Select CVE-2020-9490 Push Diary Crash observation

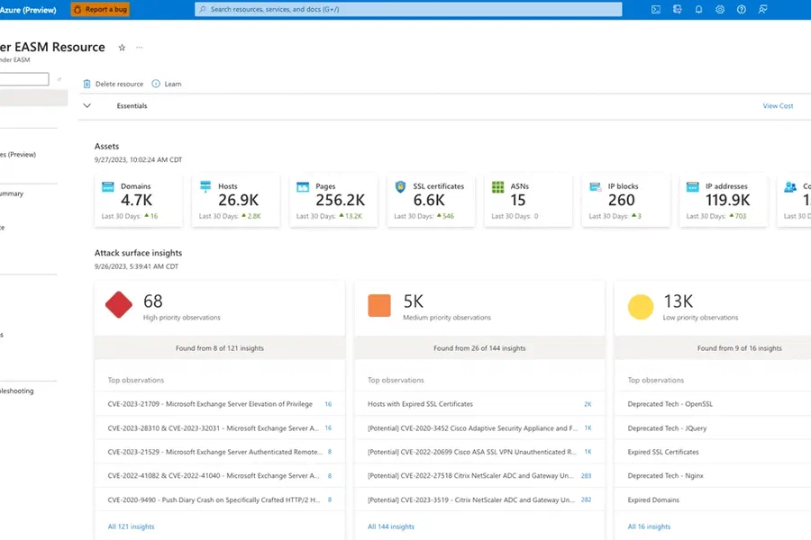220,499
